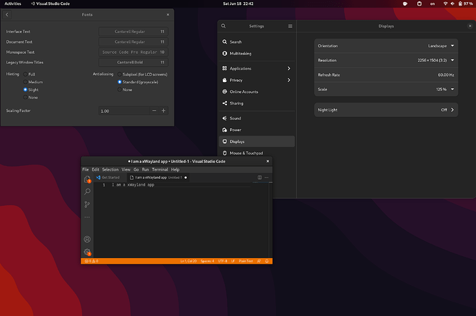This screenshot has height=316, width=476.
Task: Open the Run menu in VS Code
Action: point(146,169)
